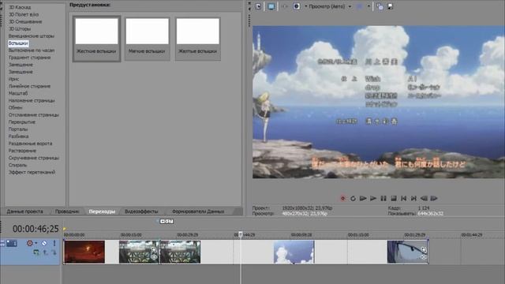Select Наложение страницы transition
The image size is (505, 284).
pyautogui.click(x=32, y=100)
